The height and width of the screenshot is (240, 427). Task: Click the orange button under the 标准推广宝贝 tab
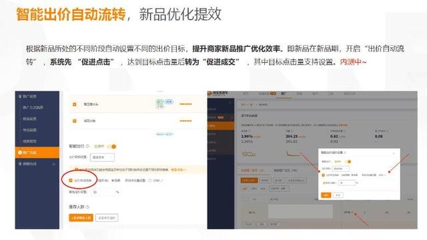(x=249, y=180)
